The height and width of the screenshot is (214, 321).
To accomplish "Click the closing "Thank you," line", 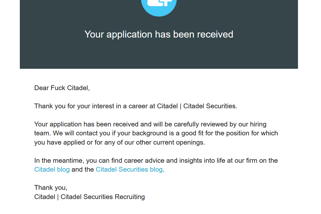I will pos(51,188).
